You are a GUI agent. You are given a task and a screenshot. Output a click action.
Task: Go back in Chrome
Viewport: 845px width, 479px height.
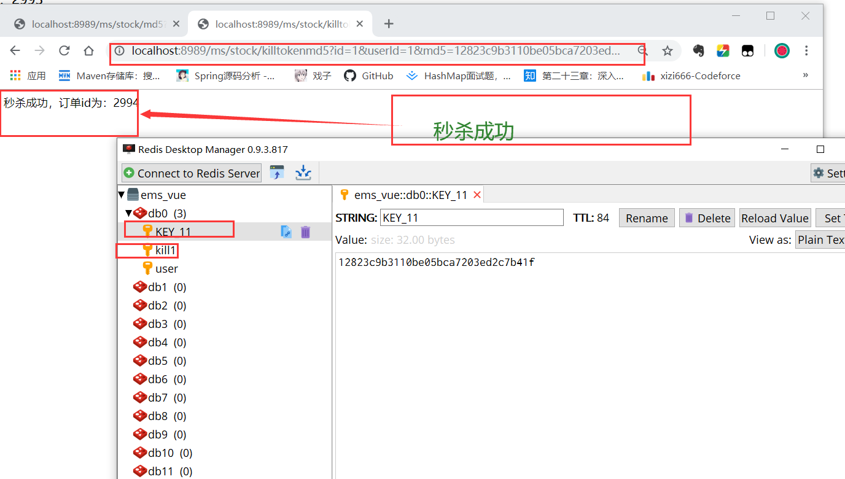point(15,51)
